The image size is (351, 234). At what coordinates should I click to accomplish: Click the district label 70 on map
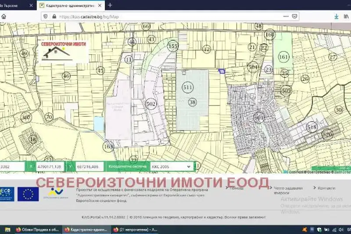[x=49, y=117]
